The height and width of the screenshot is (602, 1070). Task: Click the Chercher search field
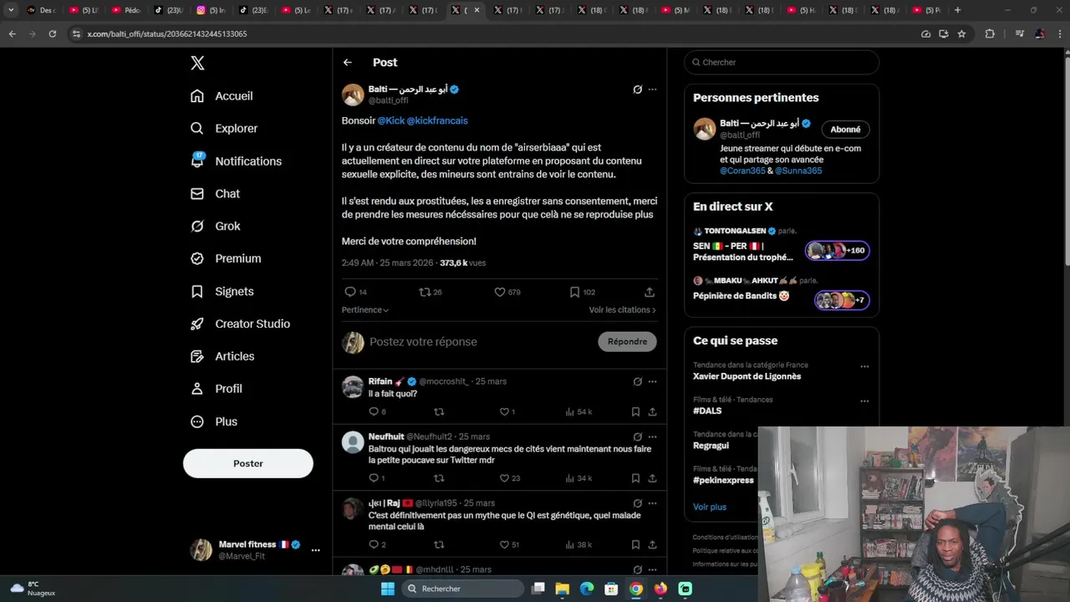[x=782, y=62]
